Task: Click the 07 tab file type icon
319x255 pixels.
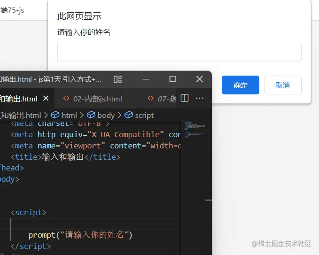Action: click(150, 99)
